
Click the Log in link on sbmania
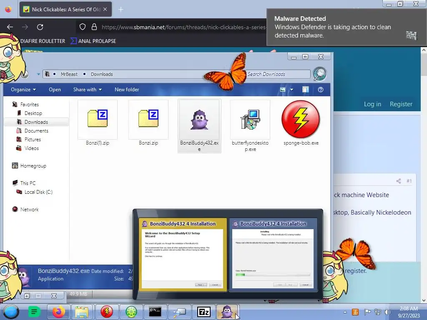coord(372,104)
